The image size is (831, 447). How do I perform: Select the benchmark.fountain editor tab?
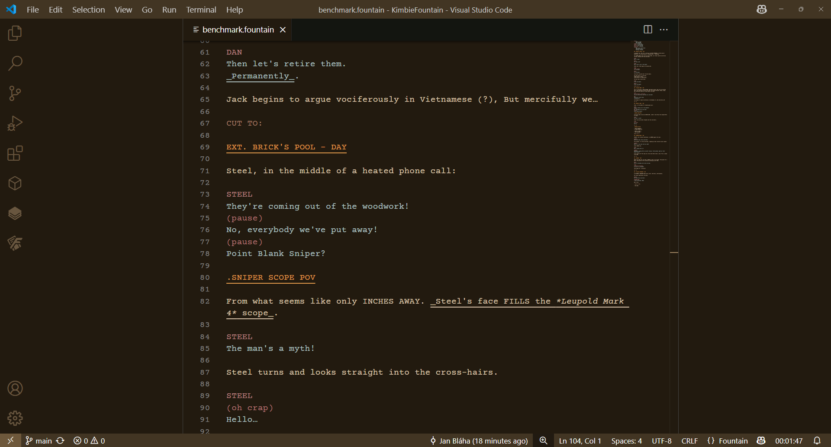pyautogui.click(x=238, y=29)
